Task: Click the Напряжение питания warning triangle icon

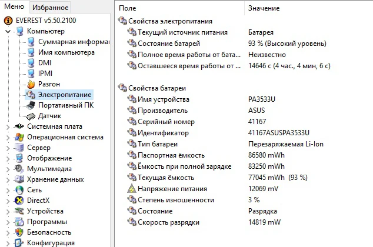Action: pyautogui.click(x=132, y=189)
